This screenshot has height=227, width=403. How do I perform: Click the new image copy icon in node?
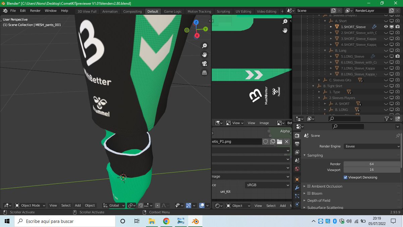pyautogui.click(x=273, y=142)
